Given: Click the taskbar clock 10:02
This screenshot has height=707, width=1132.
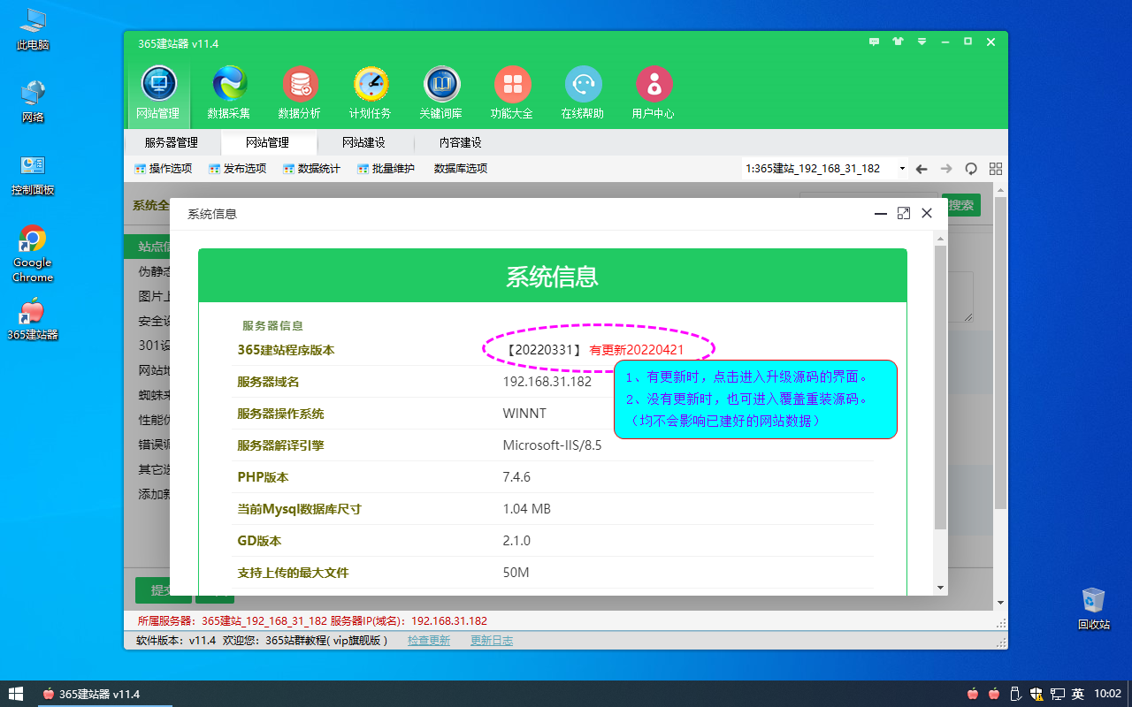Looking at the screenshot, I should (1107, 694).
